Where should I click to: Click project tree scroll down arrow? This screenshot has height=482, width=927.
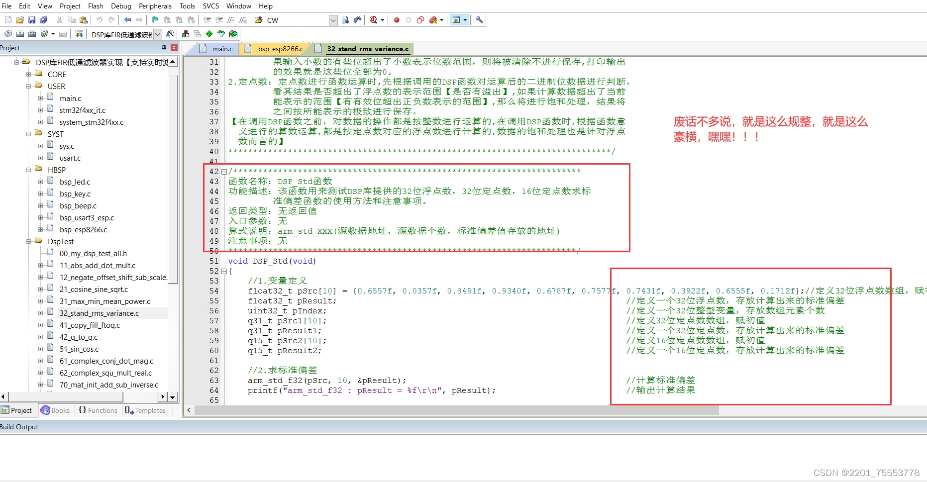click(x=173, y=397)
